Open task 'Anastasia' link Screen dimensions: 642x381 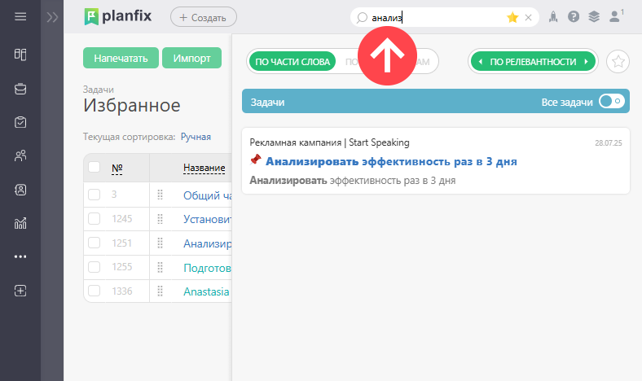tap(206, 291)
